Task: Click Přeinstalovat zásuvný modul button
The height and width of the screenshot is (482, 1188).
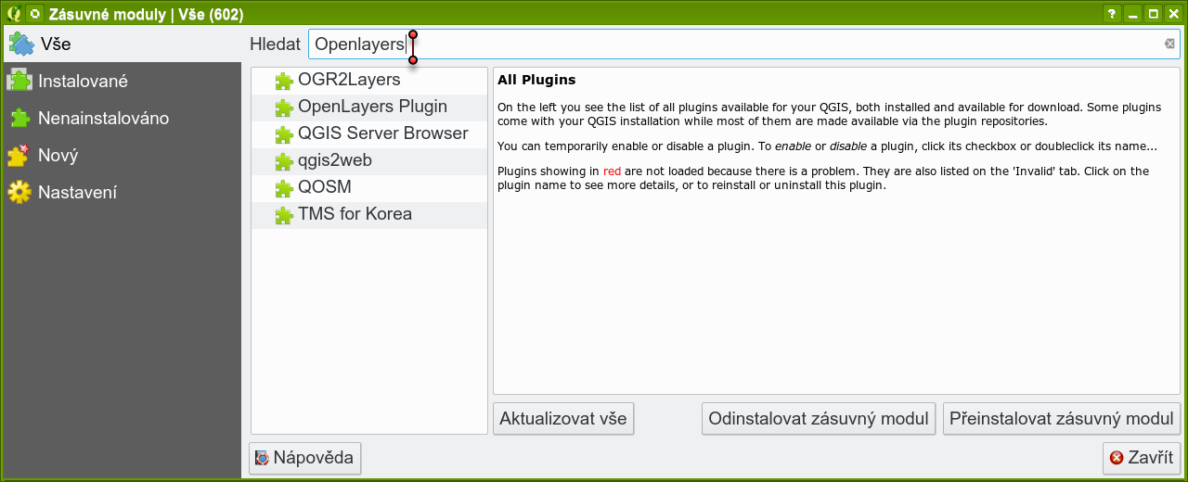Action: tap(1063, 418)
